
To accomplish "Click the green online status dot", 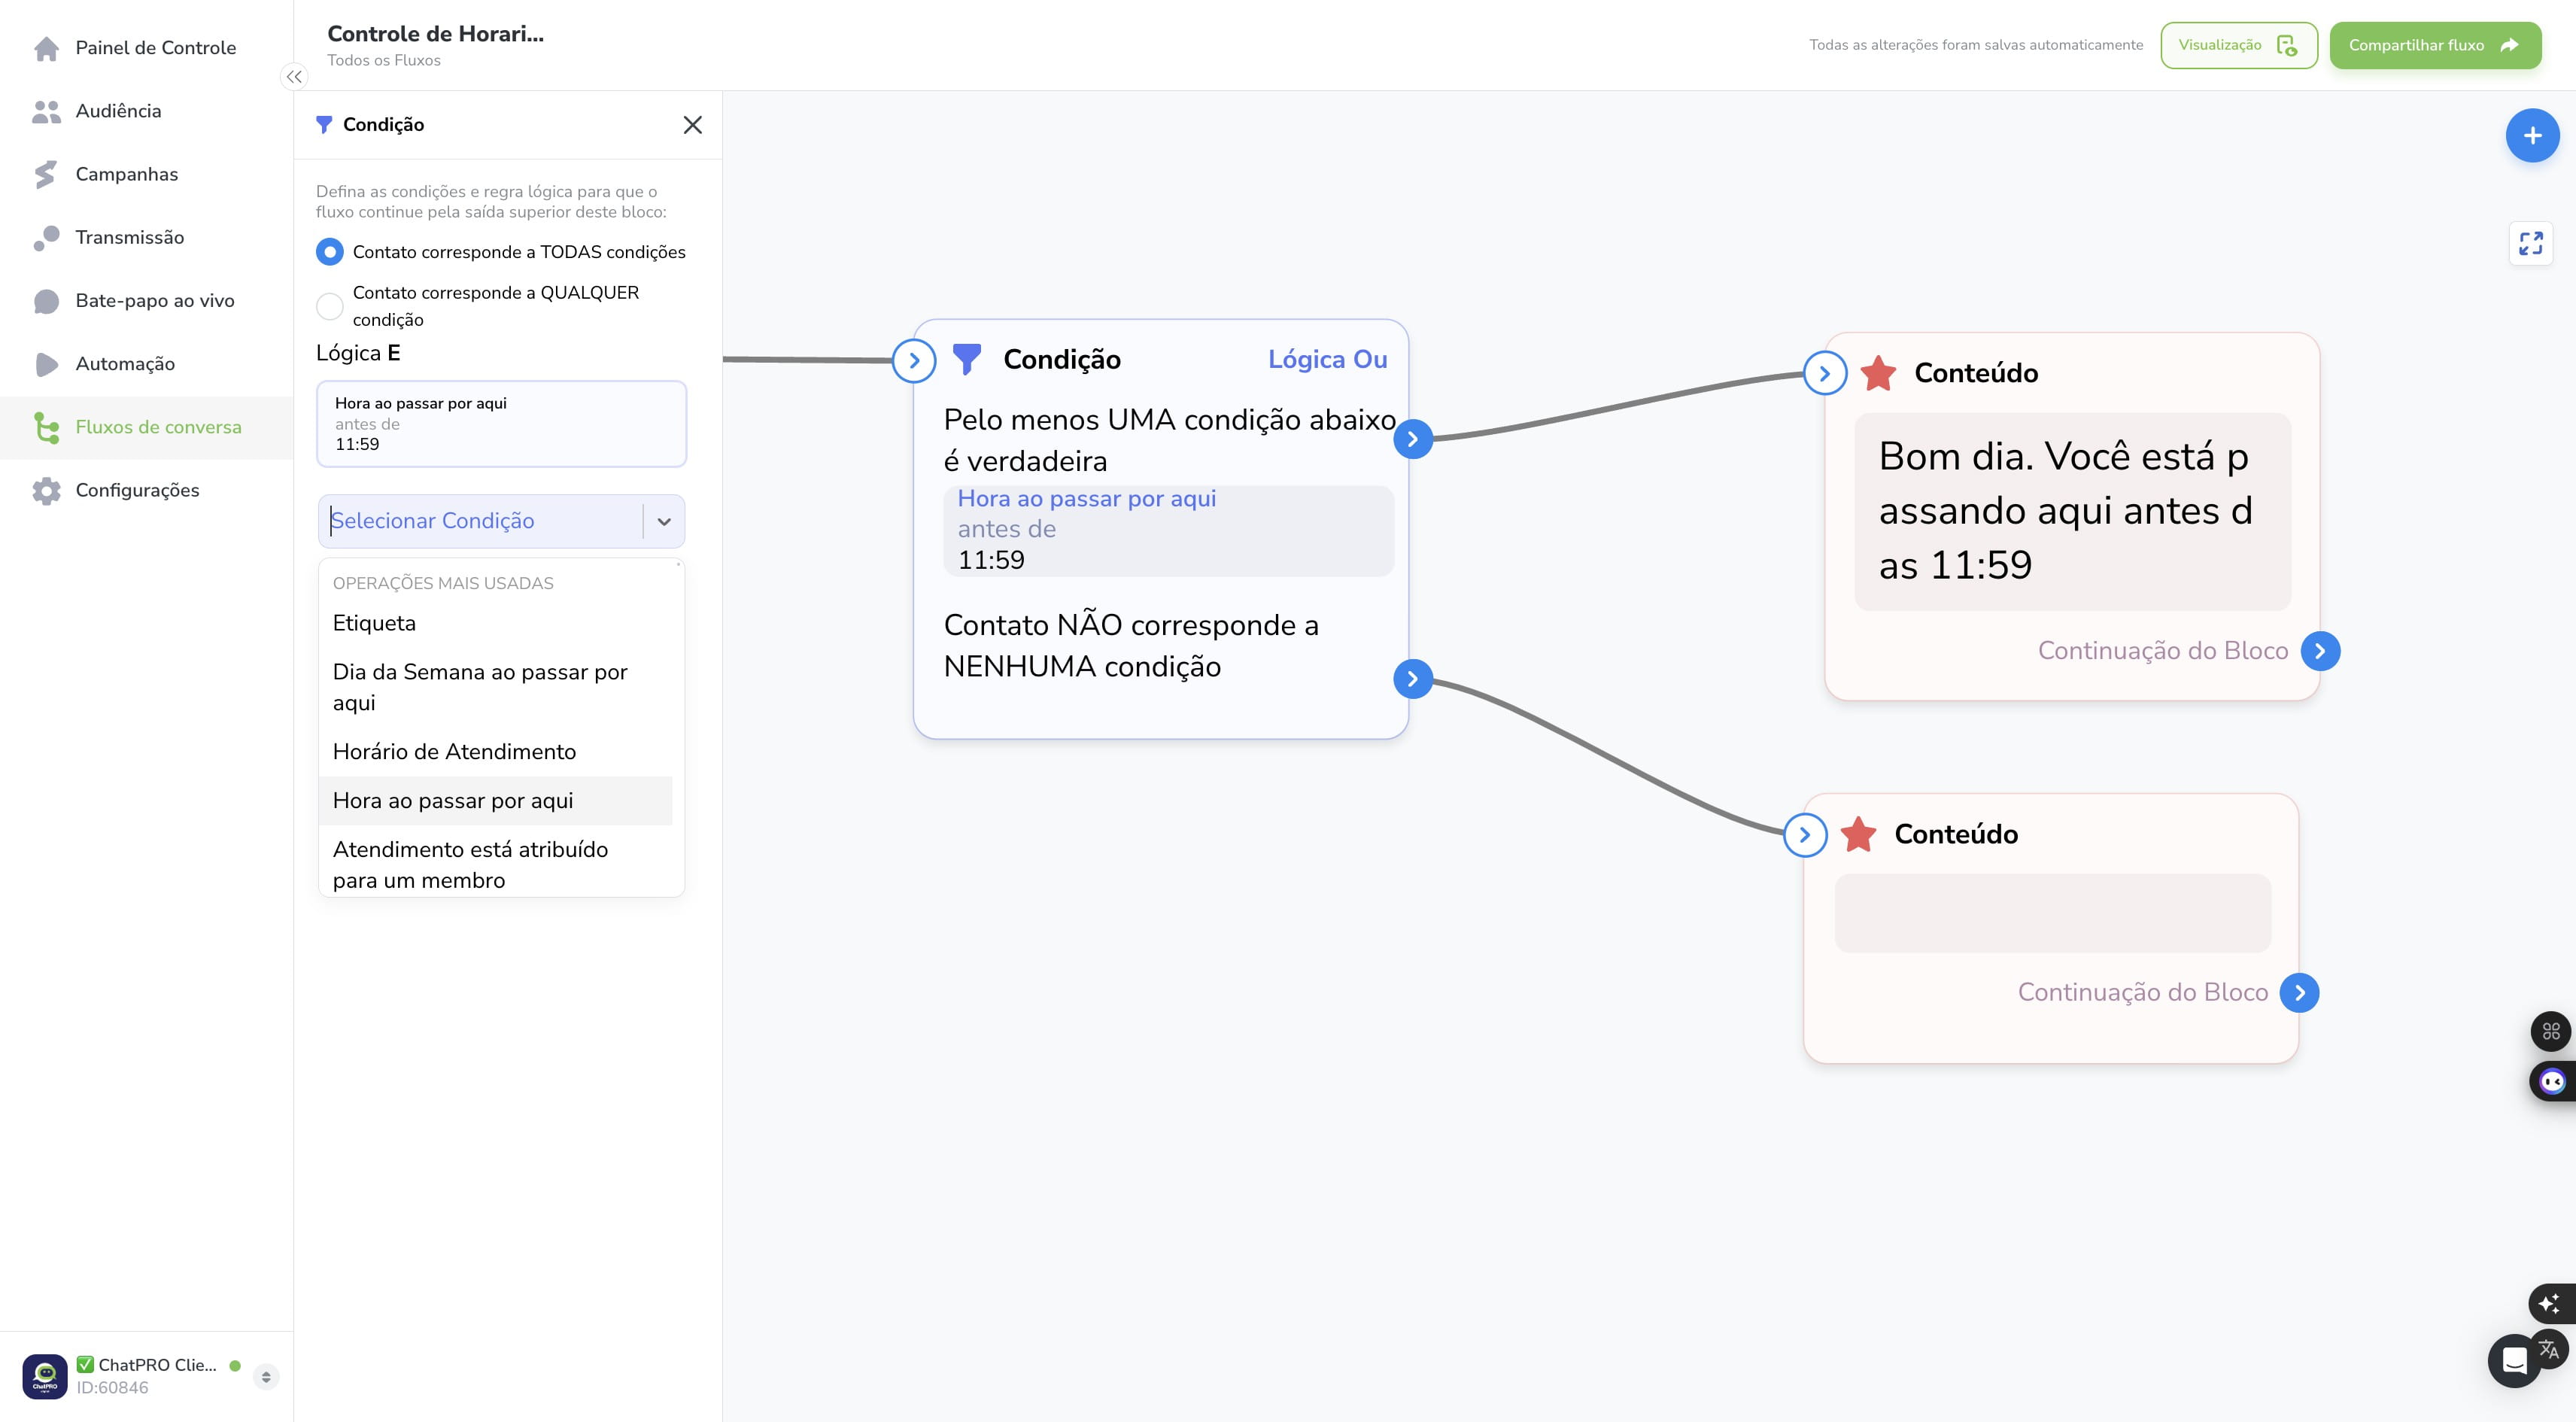I will coord(235,1365).
